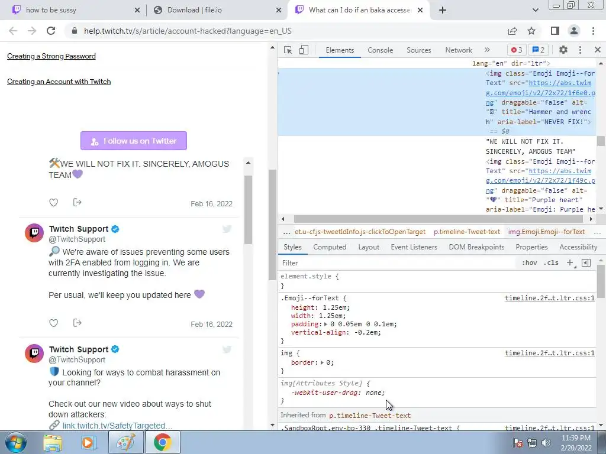The image size is (606, 454).
Task: Close the DevTools panel
Action: (x=598, y=50)
